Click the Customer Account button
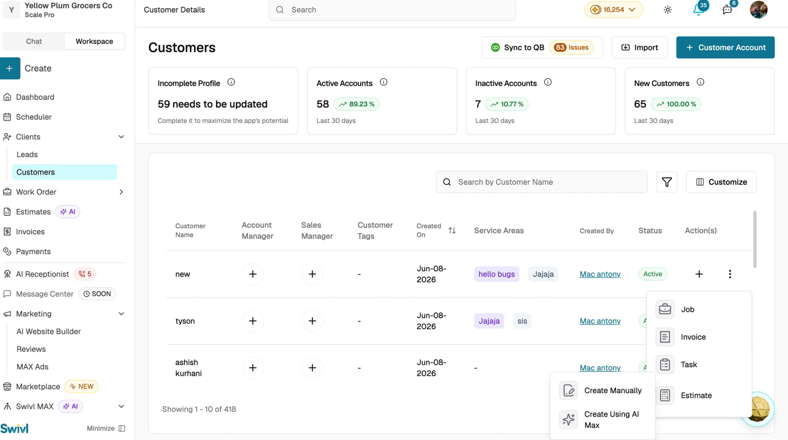Image resolution: width=788 pixels, height=440 pixels. pos(725,48)
